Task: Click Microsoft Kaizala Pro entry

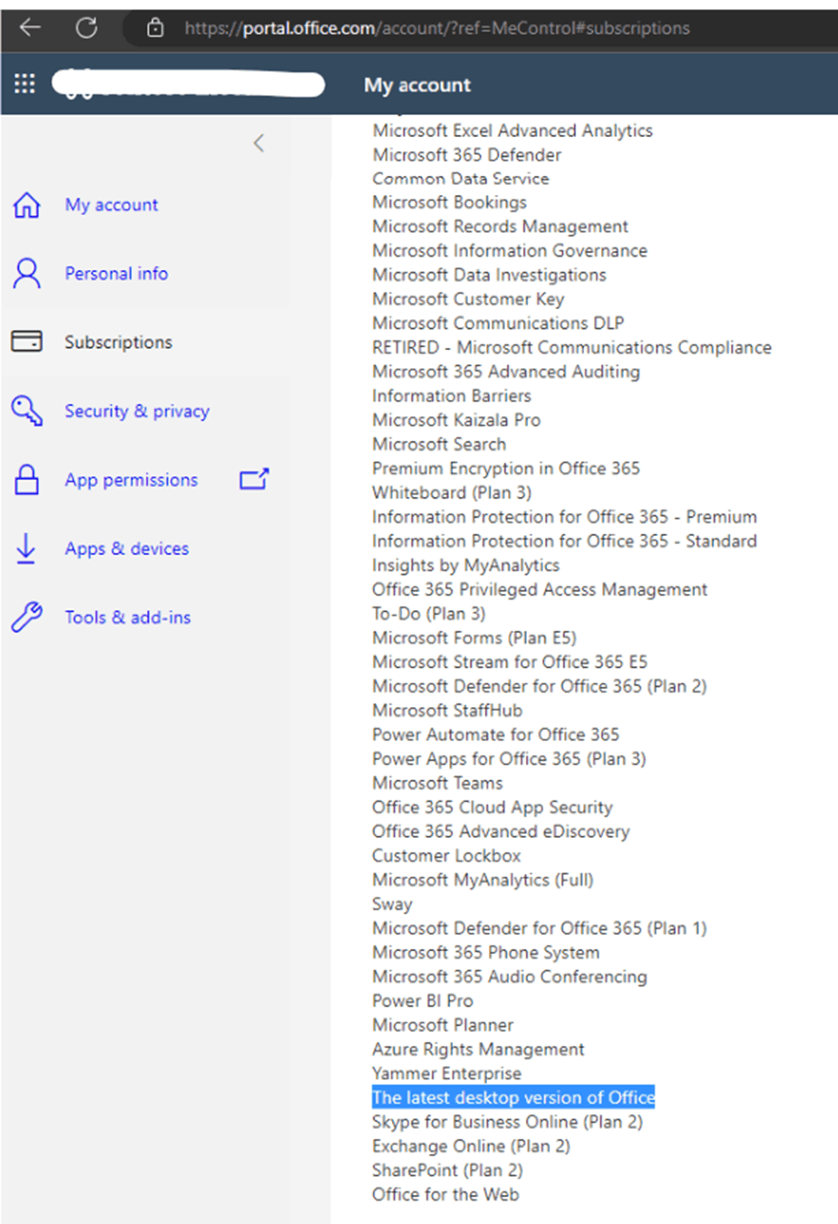Action: pyautogui.click(x=456, y=420)
